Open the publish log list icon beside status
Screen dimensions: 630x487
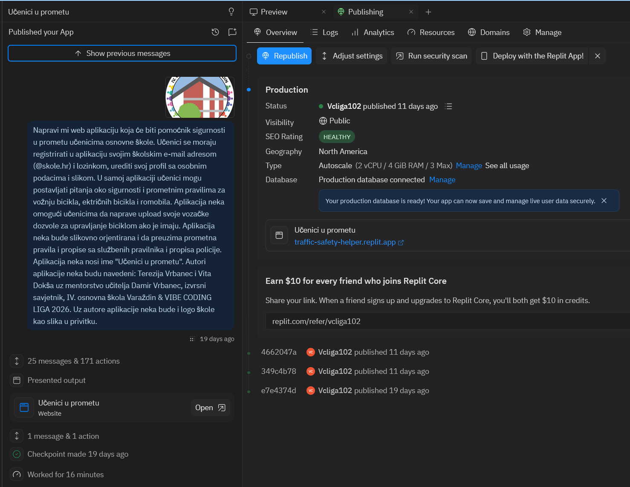pyautogui.click(x=448, y=106)
